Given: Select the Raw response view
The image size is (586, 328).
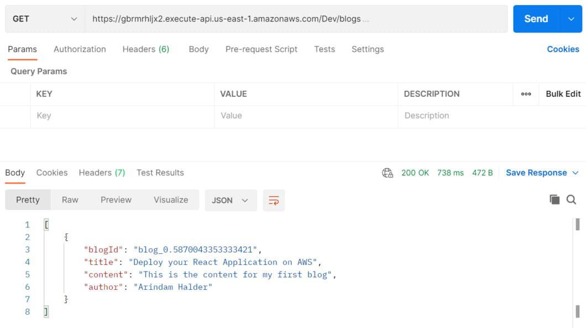Looking at the screenshot, I should click(70, 200).
